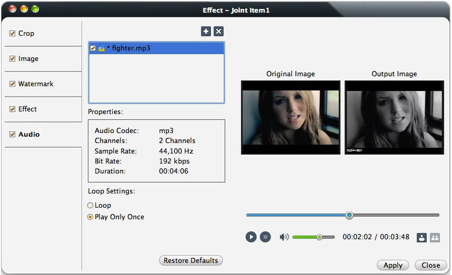Toggle the Audio checkbox

pos(13,135)
